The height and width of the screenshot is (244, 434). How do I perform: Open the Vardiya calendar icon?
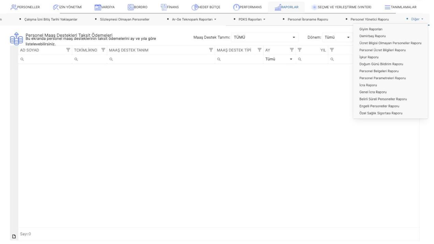tap(97, 7)
